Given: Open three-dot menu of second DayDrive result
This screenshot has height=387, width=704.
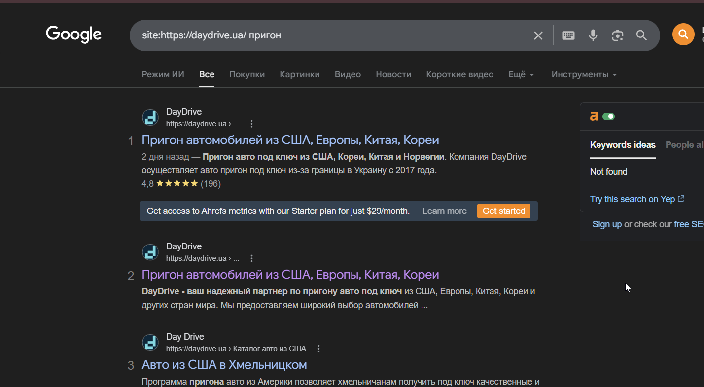Looking at the screenshot, I should (252, 258).
